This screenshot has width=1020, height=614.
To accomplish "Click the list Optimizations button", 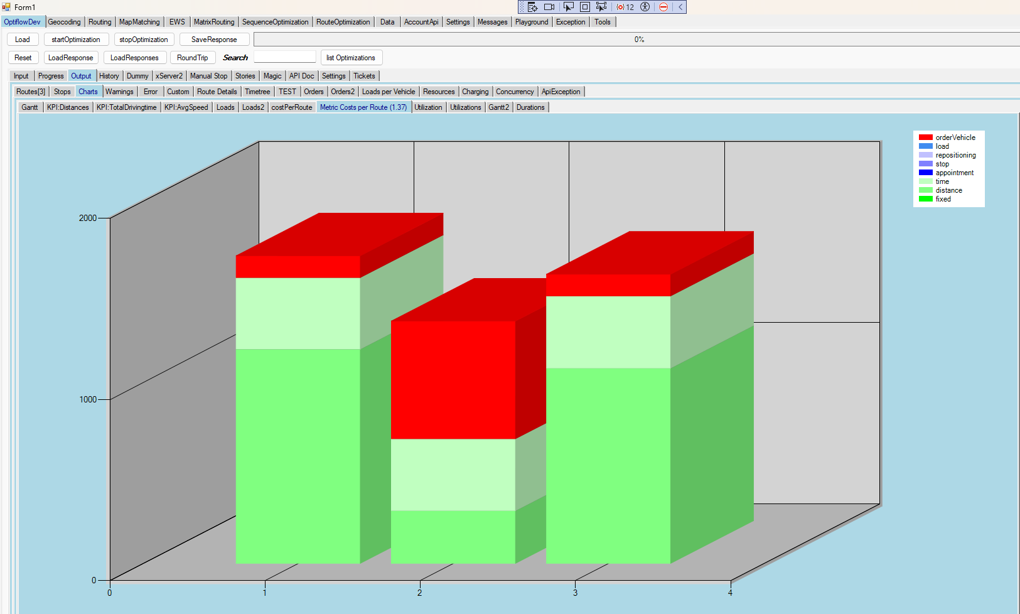I will click(351, 58).
